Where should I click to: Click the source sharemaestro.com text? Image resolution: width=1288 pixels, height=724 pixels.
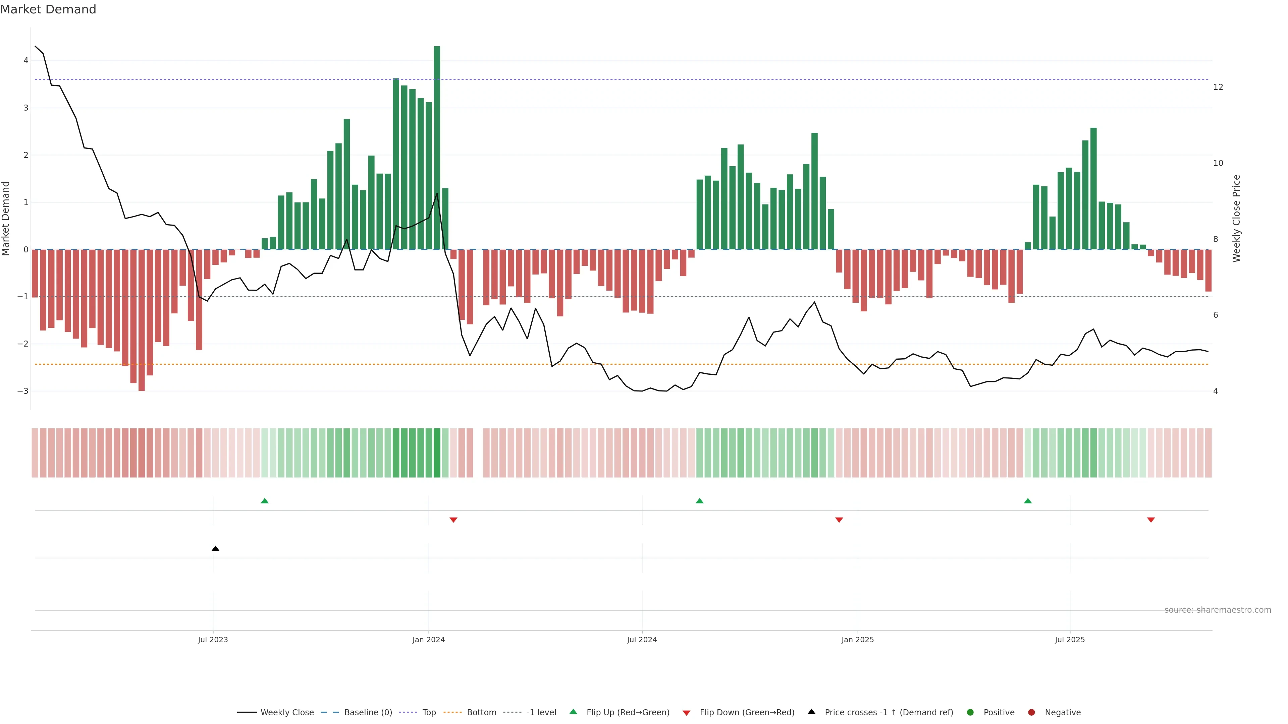(x=1218, y=610)
